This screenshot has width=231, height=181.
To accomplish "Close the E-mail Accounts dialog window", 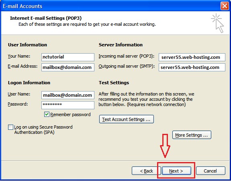I will pos(225,6).
